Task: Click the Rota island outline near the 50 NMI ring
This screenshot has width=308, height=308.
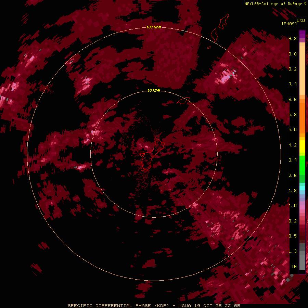Action: point(183,101)
